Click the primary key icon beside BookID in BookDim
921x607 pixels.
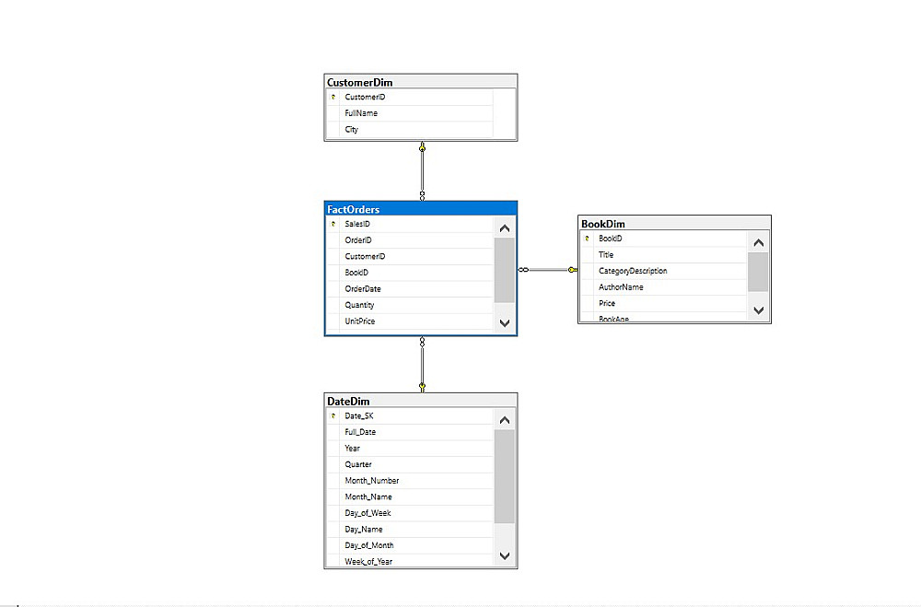click(x=587, y=239)
